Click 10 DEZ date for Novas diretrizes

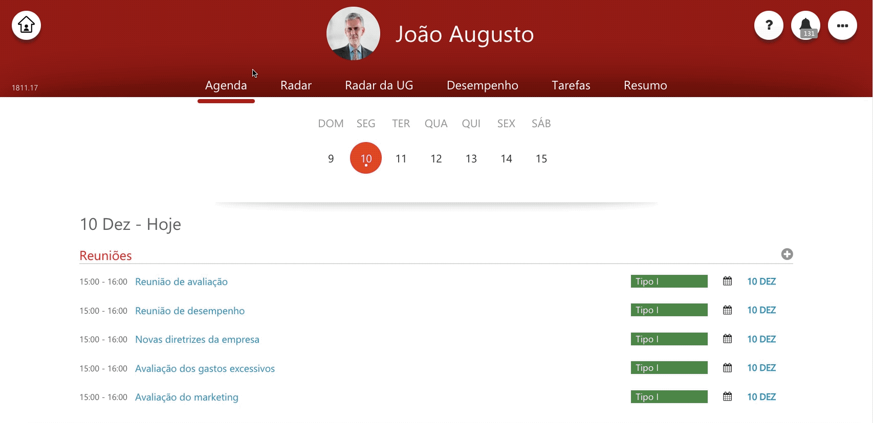click(761, 339)
